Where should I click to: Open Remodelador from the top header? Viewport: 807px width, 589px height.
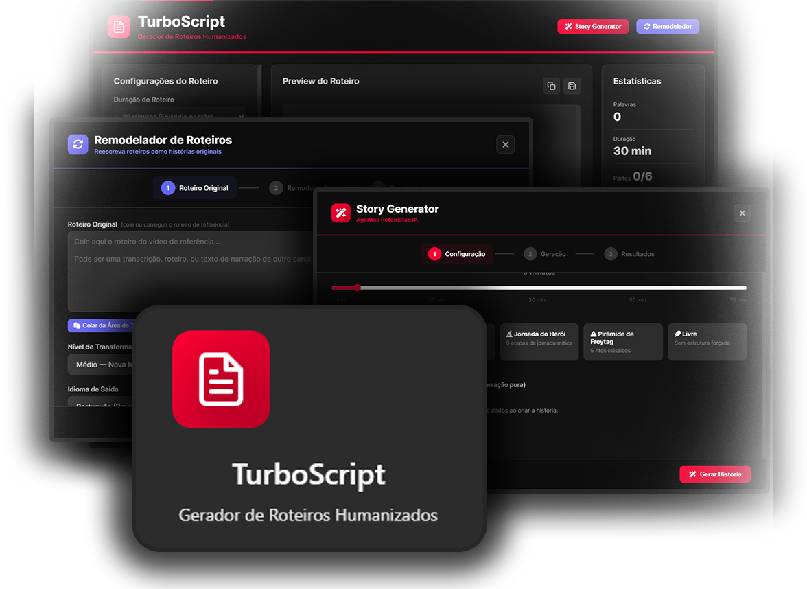(668, 27)
